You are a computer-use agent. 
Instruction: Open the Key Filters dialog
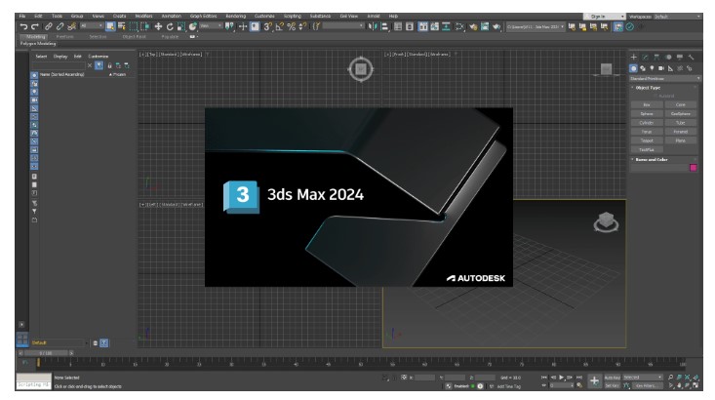click(x=647, y=386)
